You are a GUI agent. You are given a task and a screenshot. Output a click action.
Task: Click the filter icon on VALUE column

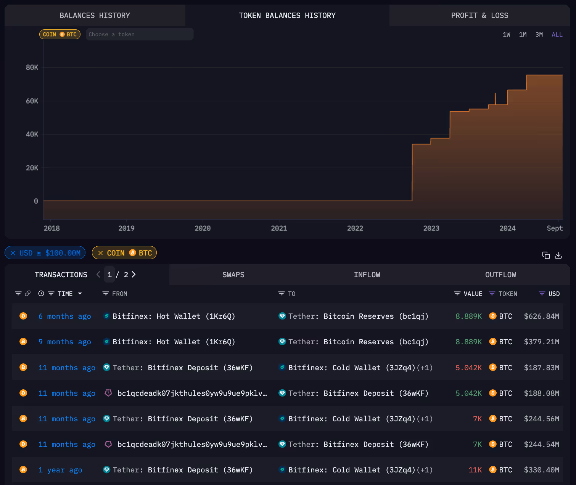[x=457, y=294]
